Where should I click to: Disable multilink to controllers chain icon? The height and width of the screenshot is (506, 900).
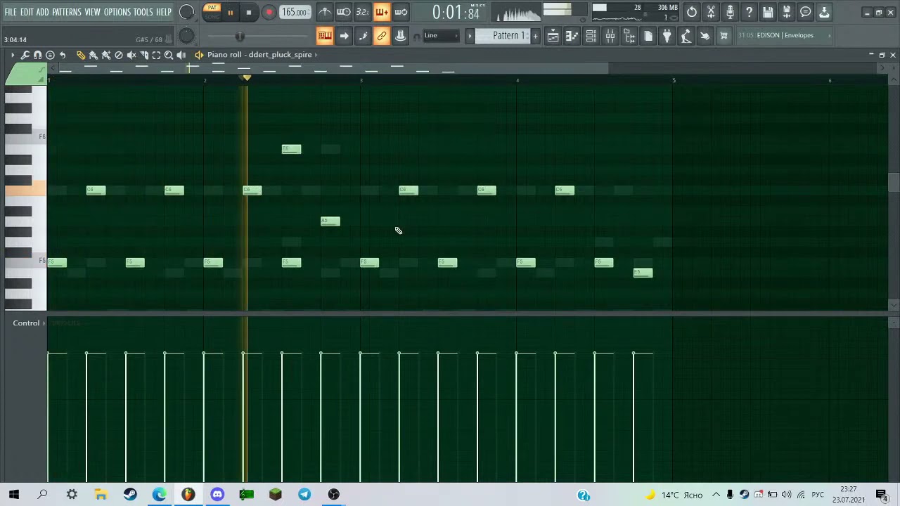point(382,36)
